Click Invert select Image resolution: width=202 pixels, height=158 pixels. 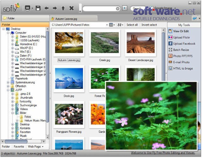[149, 25]
